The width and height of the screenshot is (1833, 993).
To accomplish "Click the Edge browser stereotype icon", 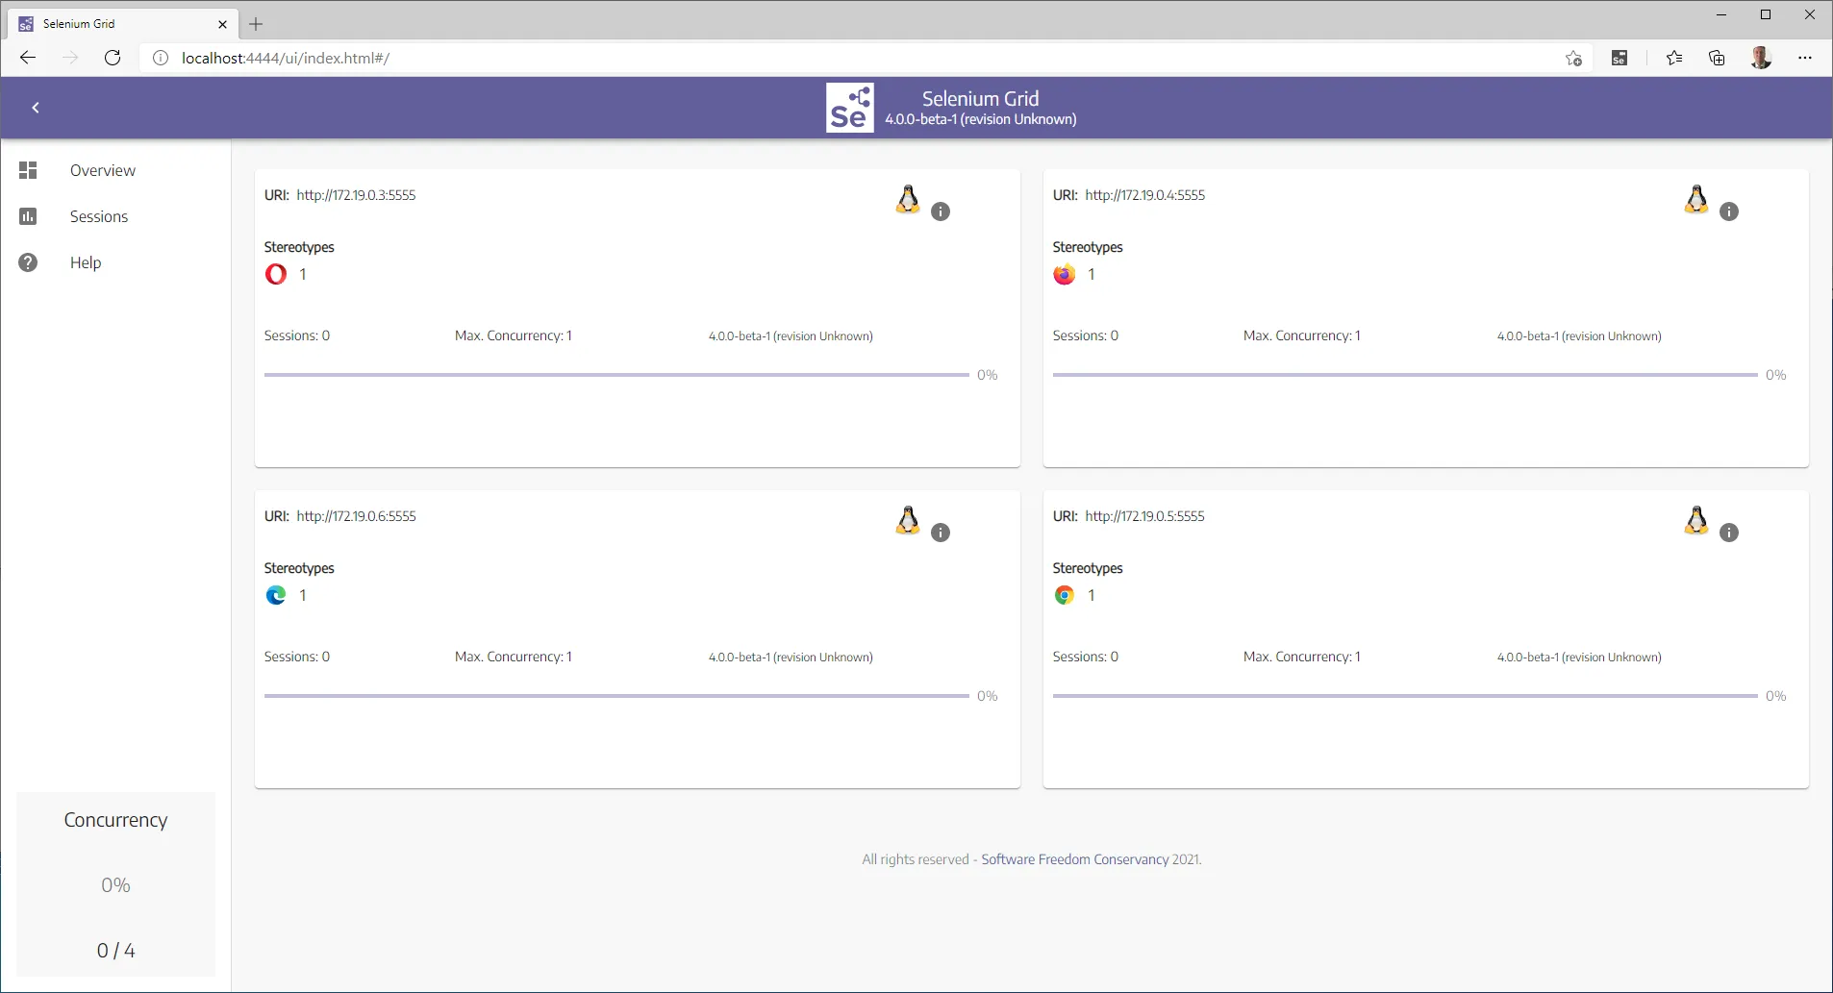I will (276, 595).
